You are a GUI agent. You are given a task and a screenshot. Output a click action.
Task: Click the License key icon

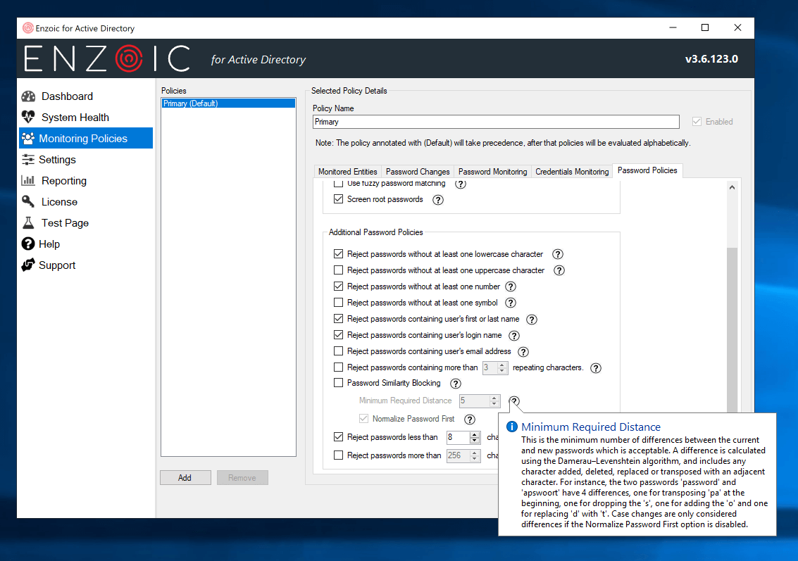[28, 202]
